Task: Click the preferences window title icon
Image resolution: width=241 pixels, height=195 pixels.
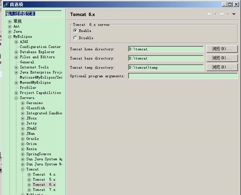Action: tap(6, 4)
